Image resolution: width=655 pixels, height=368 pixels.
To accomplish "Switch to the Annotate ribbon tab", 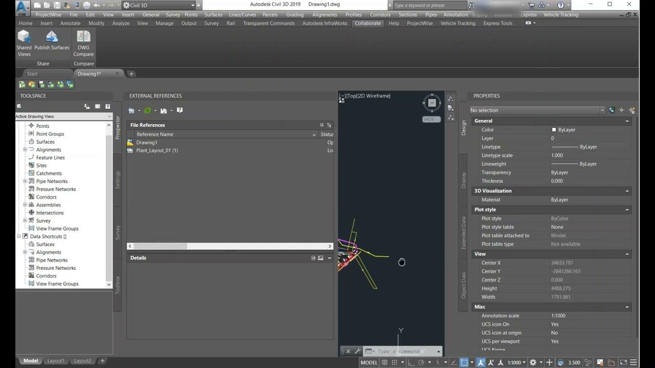I will click(x=70, y=24).
